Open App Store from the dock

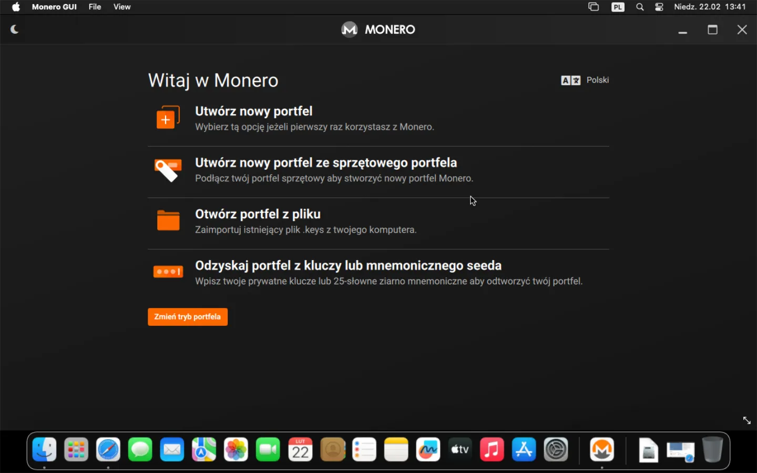pyautogui.click(x=524, y=450)
